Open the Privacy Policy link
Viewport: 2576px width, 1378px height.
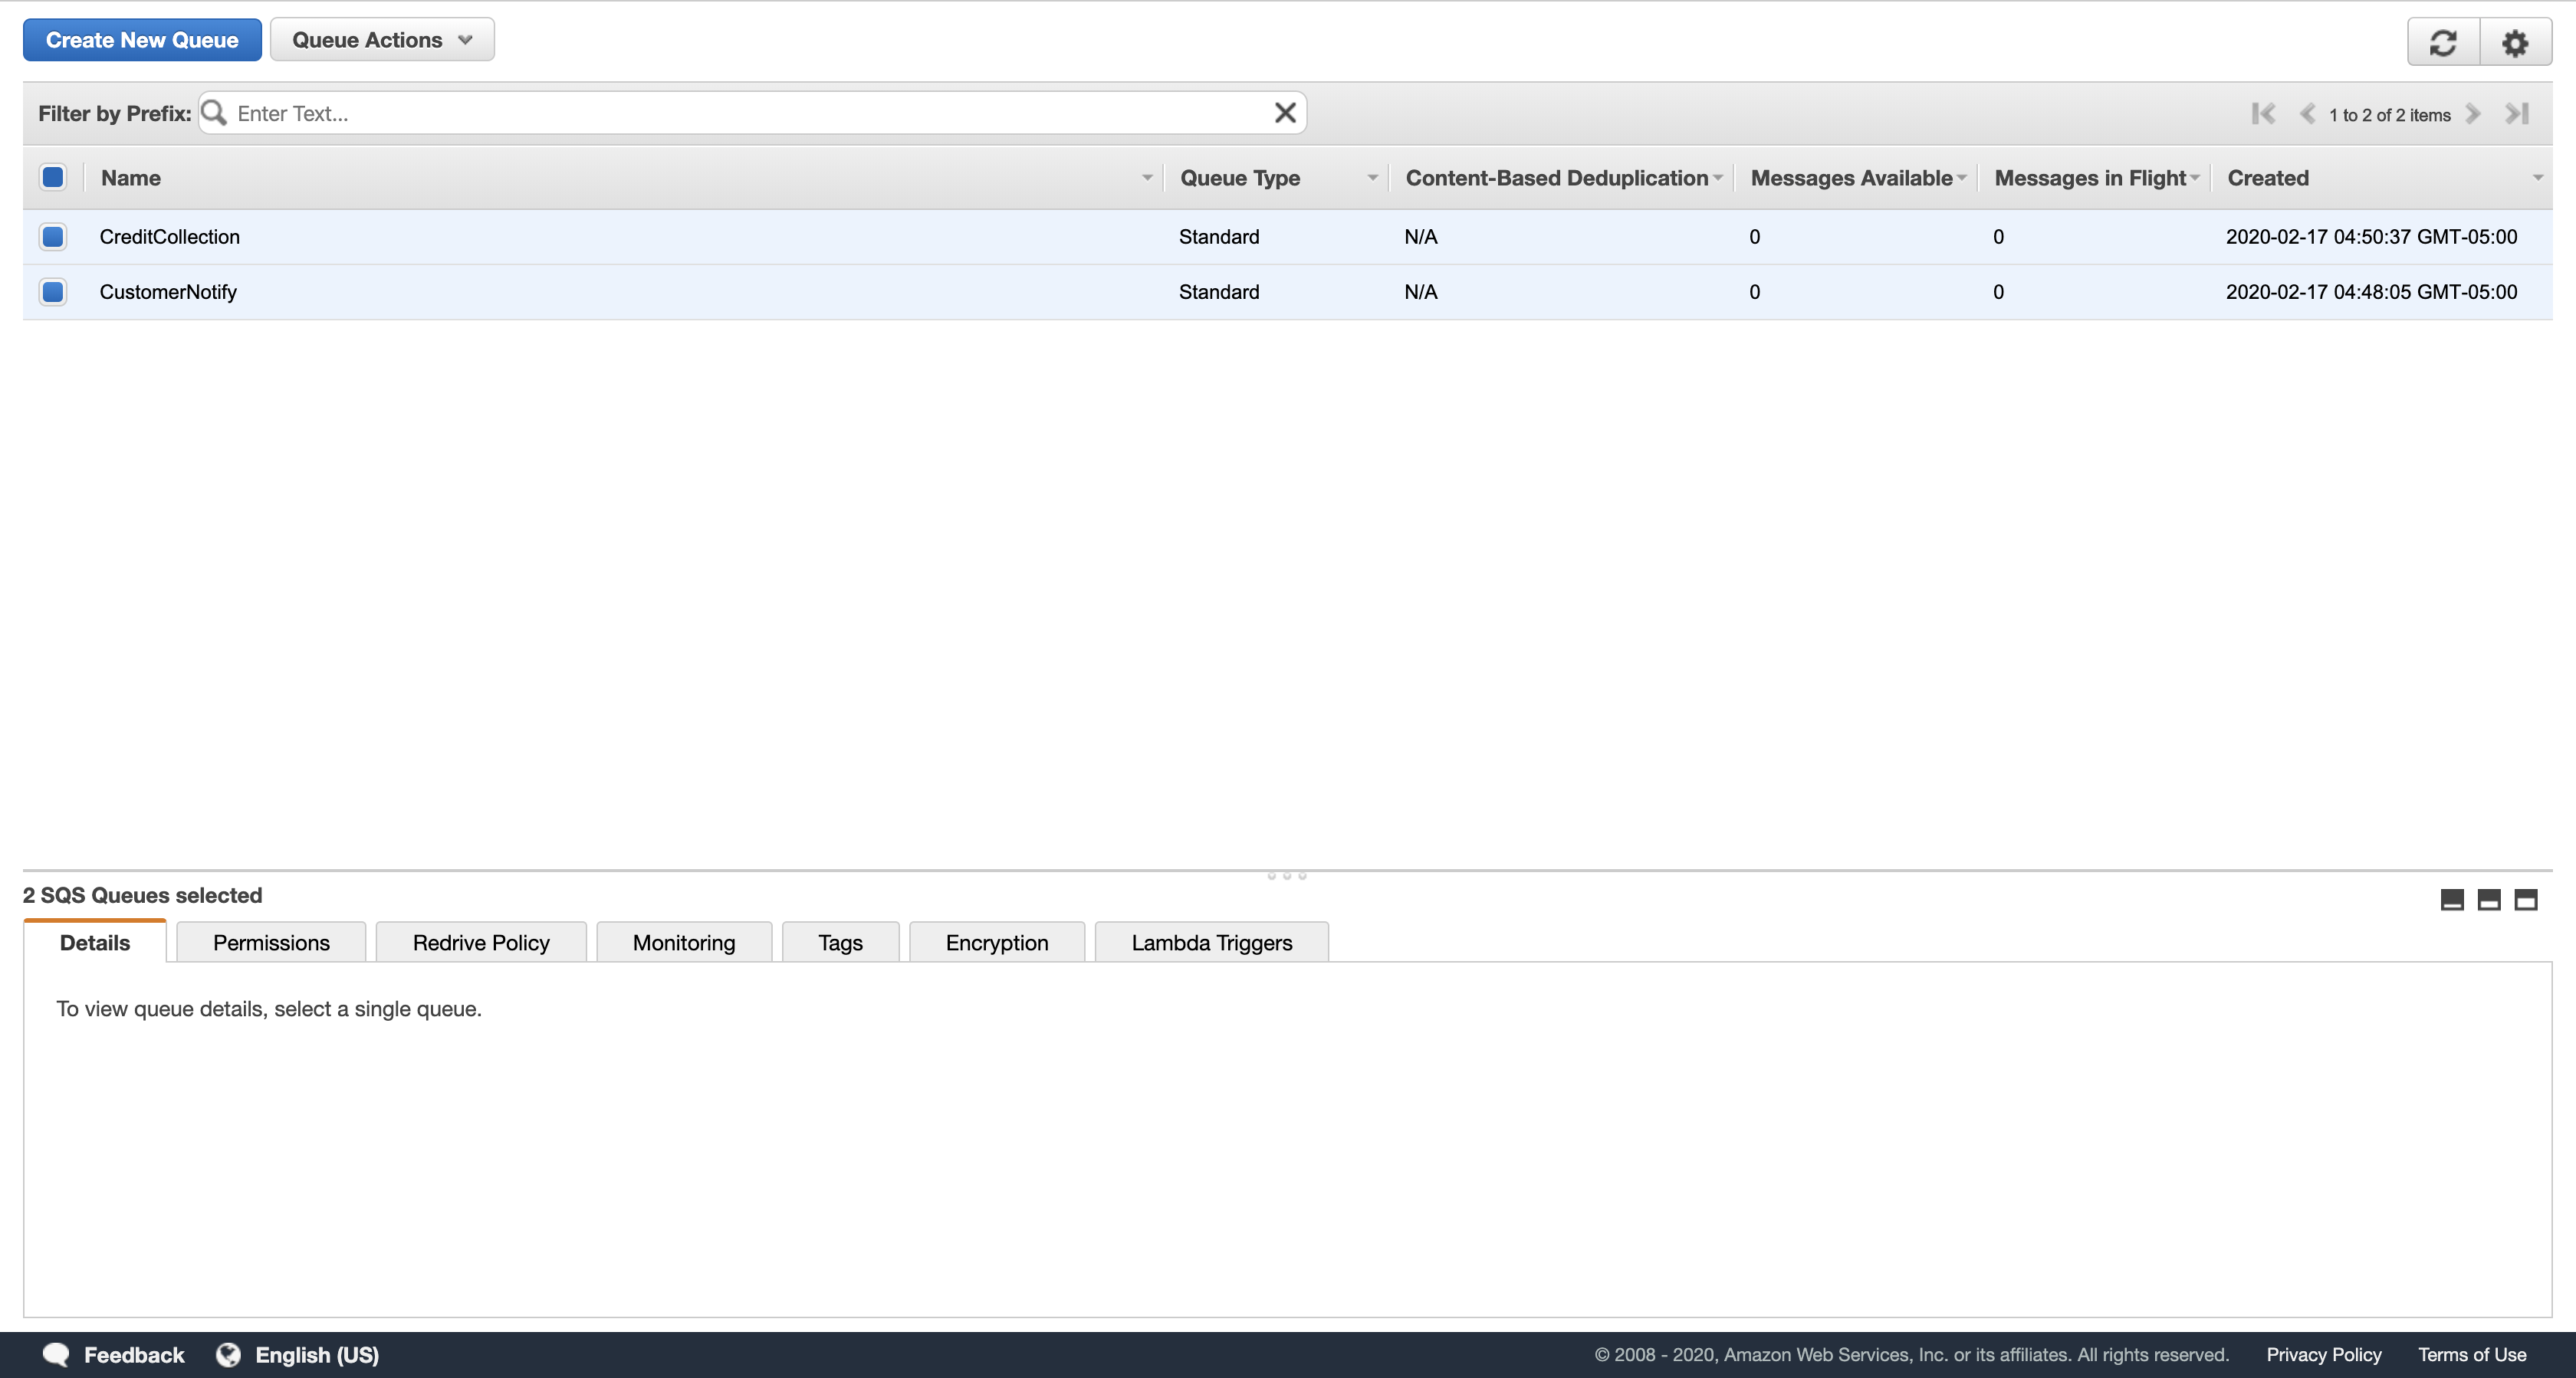click(2323, 1354)
